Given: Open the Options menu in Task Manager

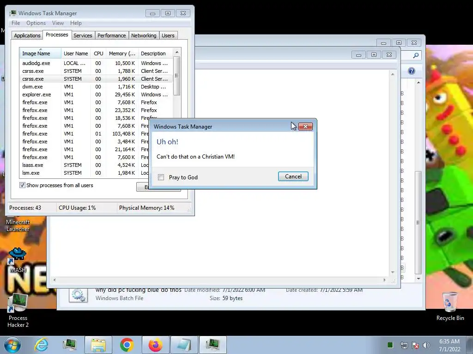Looking at the screenshot, I should 36,23.
